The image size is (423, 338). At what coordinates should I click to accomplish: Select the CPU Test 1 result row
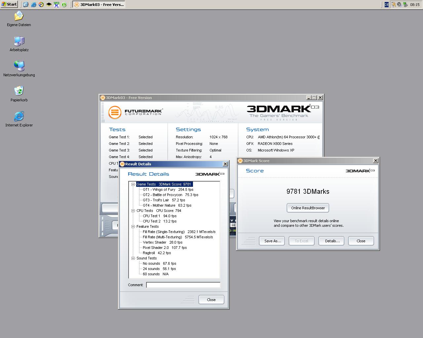pyautogui.click(x=160, y=216)
